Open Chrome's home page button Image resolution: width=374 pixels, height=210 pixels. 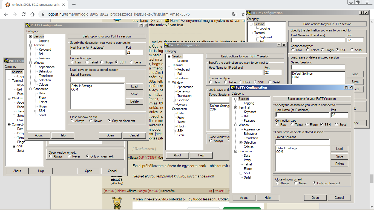coord(32,14)
